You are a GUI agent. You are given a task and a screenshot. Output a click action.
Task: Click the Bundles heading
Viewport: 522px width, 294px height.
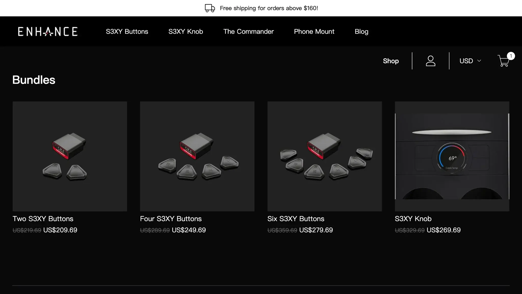click(34, 80)
